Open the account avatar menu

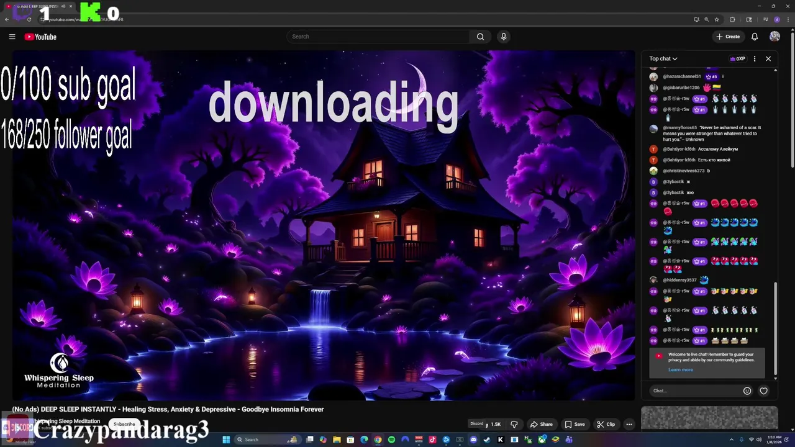pos(775,37)
